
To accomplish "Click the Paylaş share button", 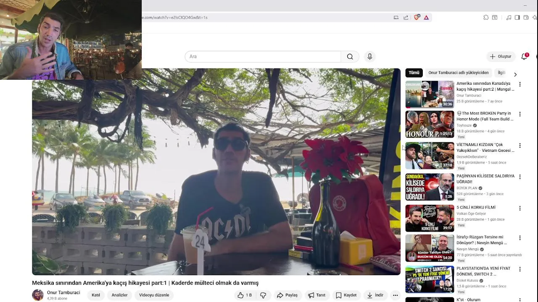I will (287, 295).
